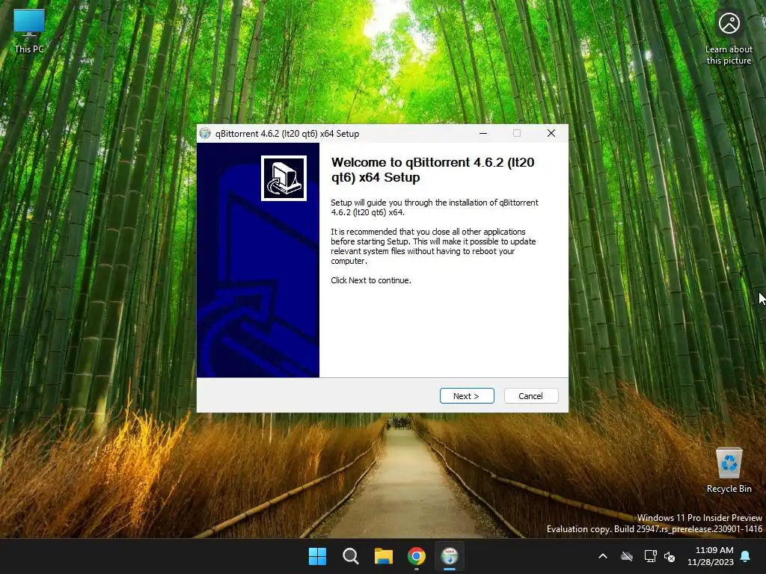Image resolution: width=766 pixels, height=574 pixels.
Task: Open taskbar Search
Action: point(350,556)
